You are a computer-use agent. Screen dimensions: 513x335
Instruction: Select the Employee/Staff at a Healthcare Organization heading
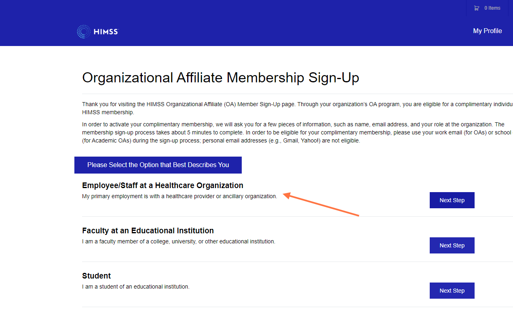point(163,186)
